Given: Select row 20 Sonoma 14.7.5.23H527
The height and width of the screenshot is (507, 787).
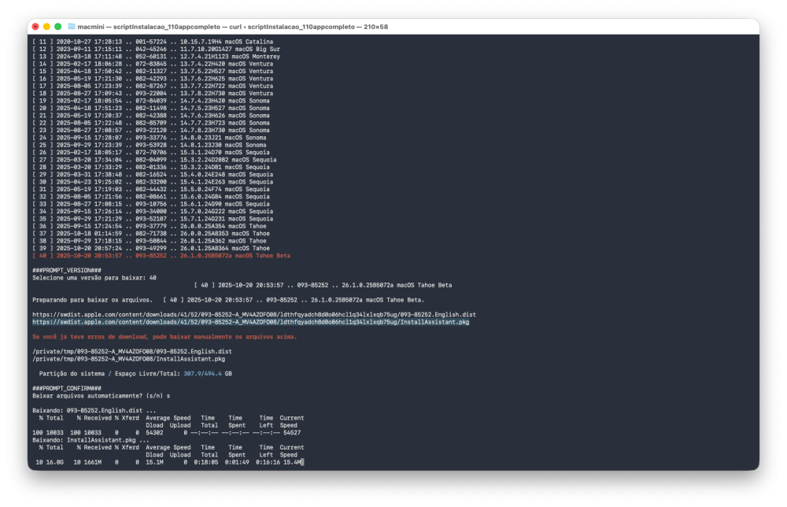Looking at the screenshot, I should tap(151, 108).
